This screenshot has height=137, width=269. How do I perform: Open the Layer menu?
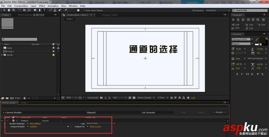33,6
